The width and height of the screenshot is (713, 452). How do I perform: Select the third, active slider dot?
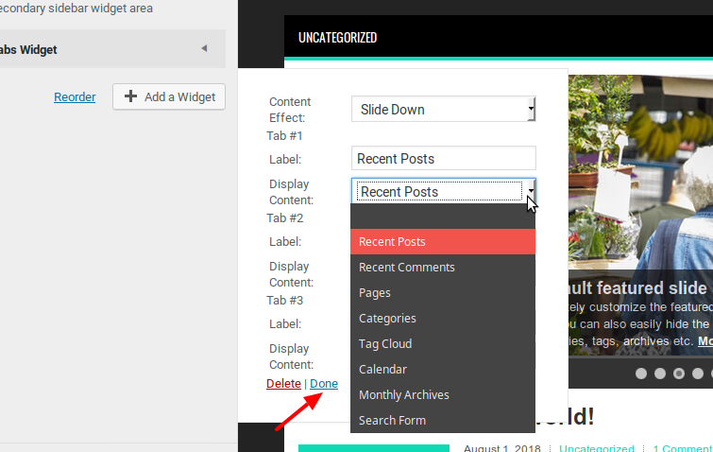tap(679, 374)
